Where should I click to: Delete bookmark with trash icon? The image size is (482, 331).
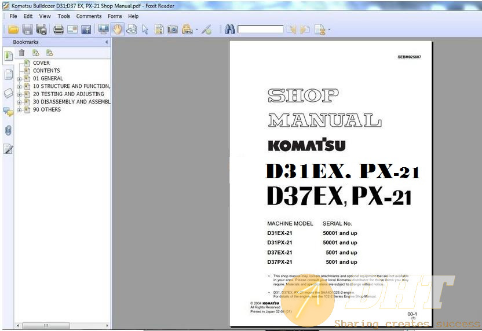[21, 53]
